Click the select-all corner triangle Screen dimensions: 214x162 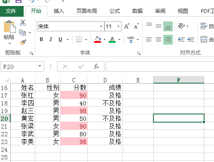tap(6, 80)
